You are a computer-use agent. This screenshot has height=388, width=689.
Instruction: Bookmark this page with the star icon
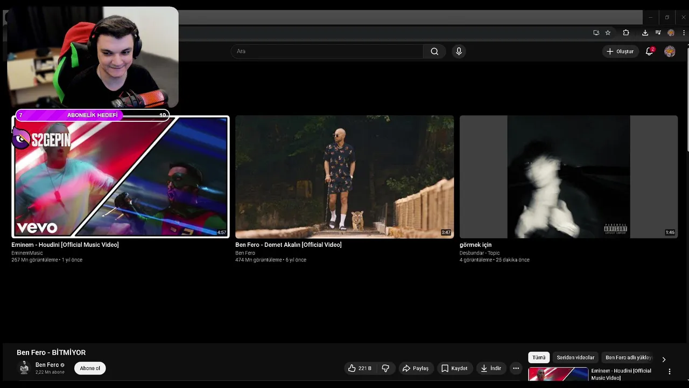point(608,33)
